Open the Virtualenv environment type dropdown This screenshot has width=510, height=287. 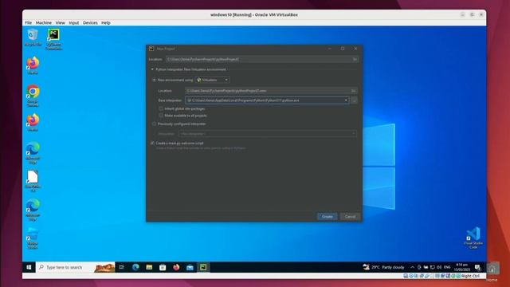coord(213,80)
